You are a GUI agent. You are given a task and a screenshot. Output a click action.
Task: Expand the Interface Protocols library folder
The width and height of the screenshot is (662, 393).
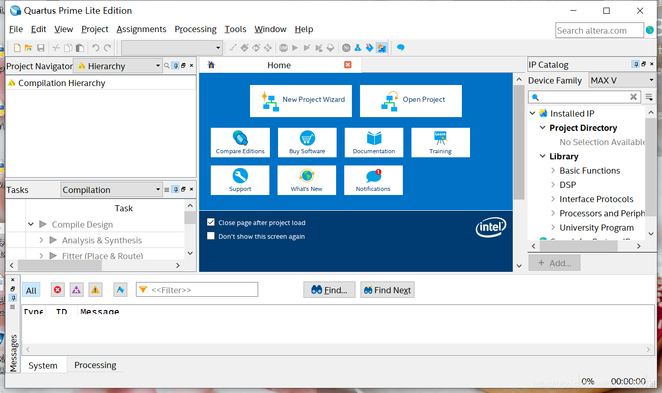click(x=554, y=199)
